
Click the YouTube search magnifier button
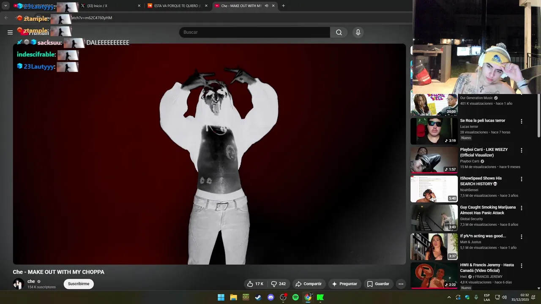coord(339,32)
